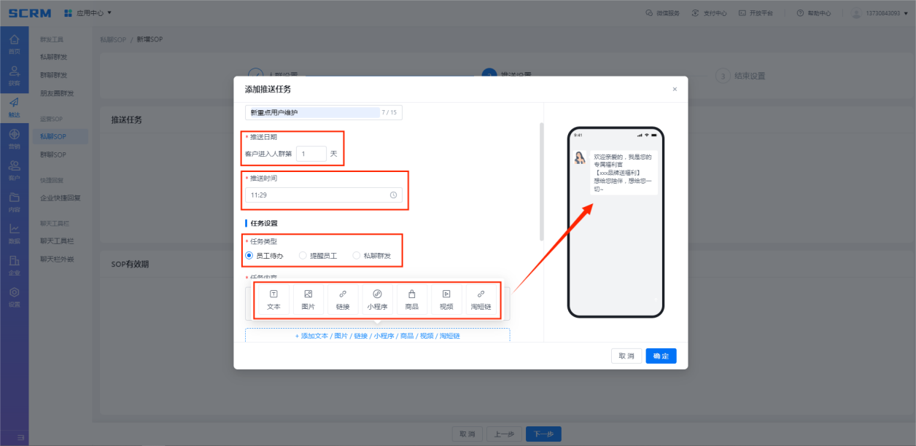Go to 企业快捷回复 menu item
Viewport: 916px width, 446px height.
tap(61, 197)
